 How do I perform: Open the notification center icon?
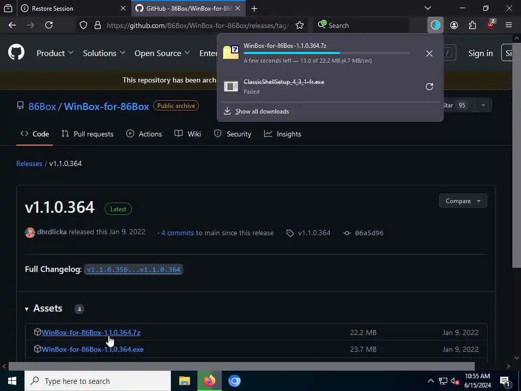(x=505, y=381)
